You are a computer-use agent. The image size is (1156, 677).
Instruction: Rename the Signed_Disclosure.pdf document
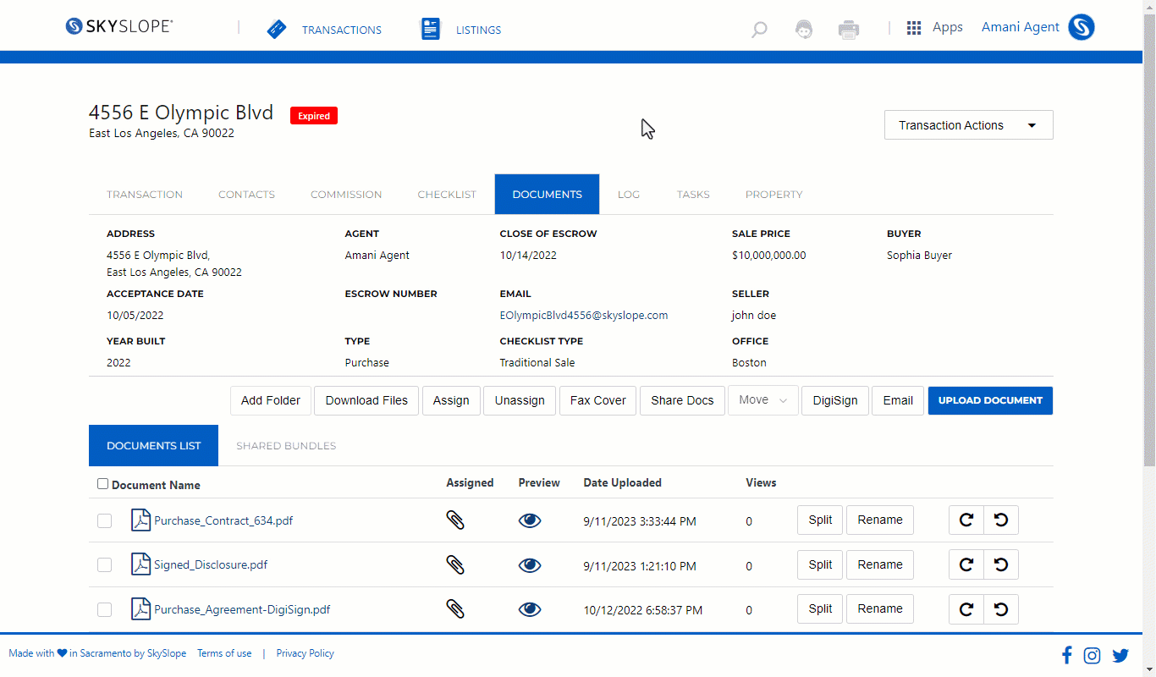(x=880, y=564)
